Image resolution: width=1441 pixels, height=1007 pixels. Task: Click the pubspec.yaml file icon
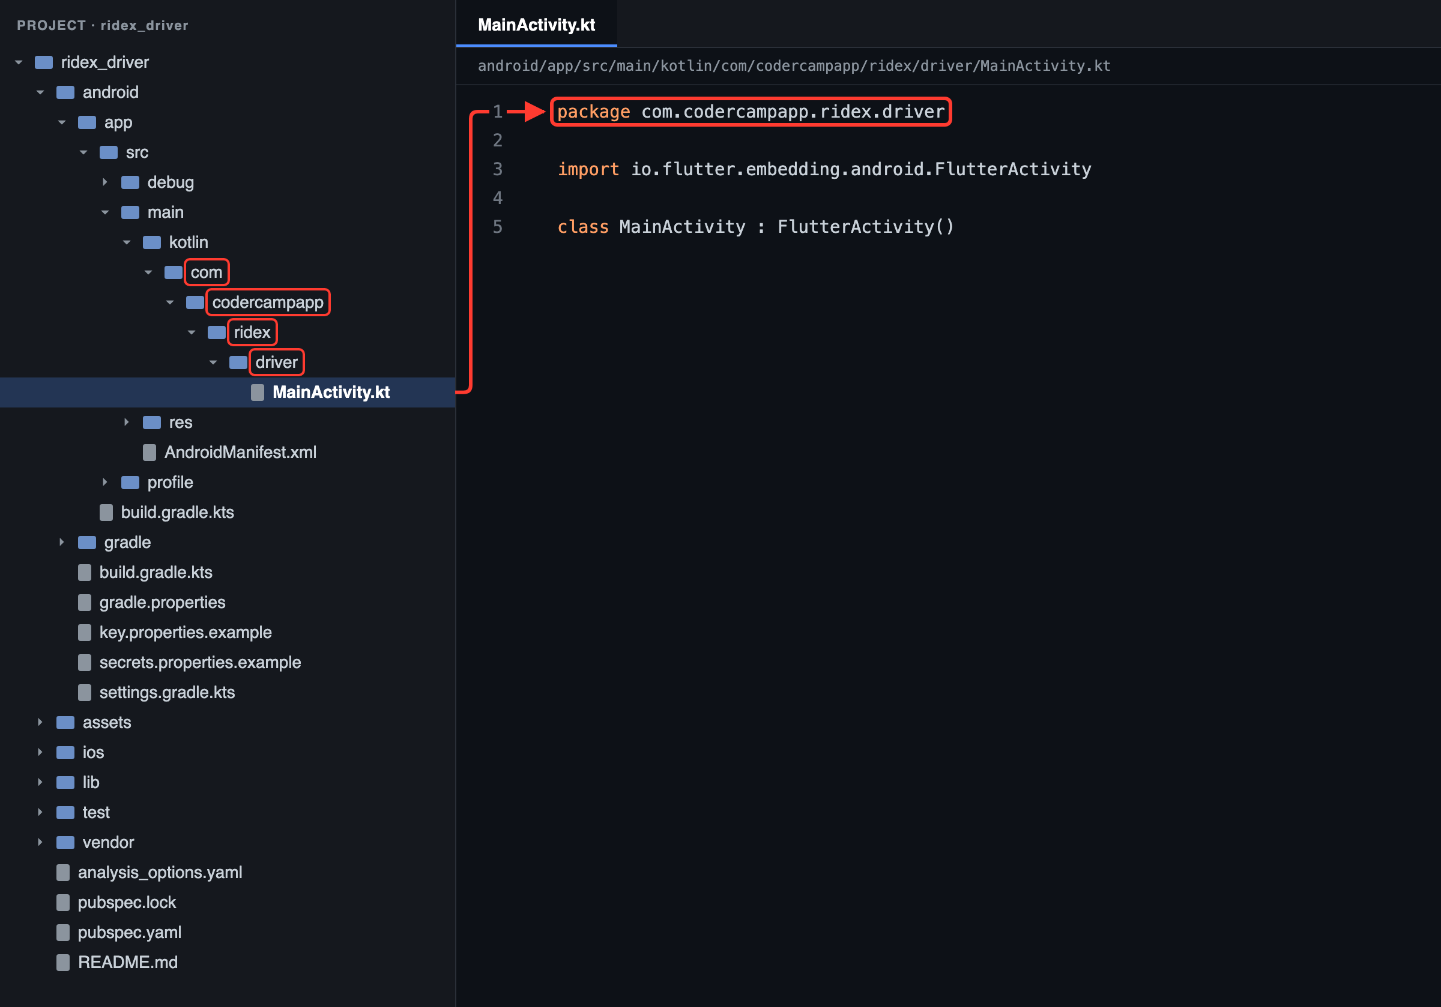[63, 933]
